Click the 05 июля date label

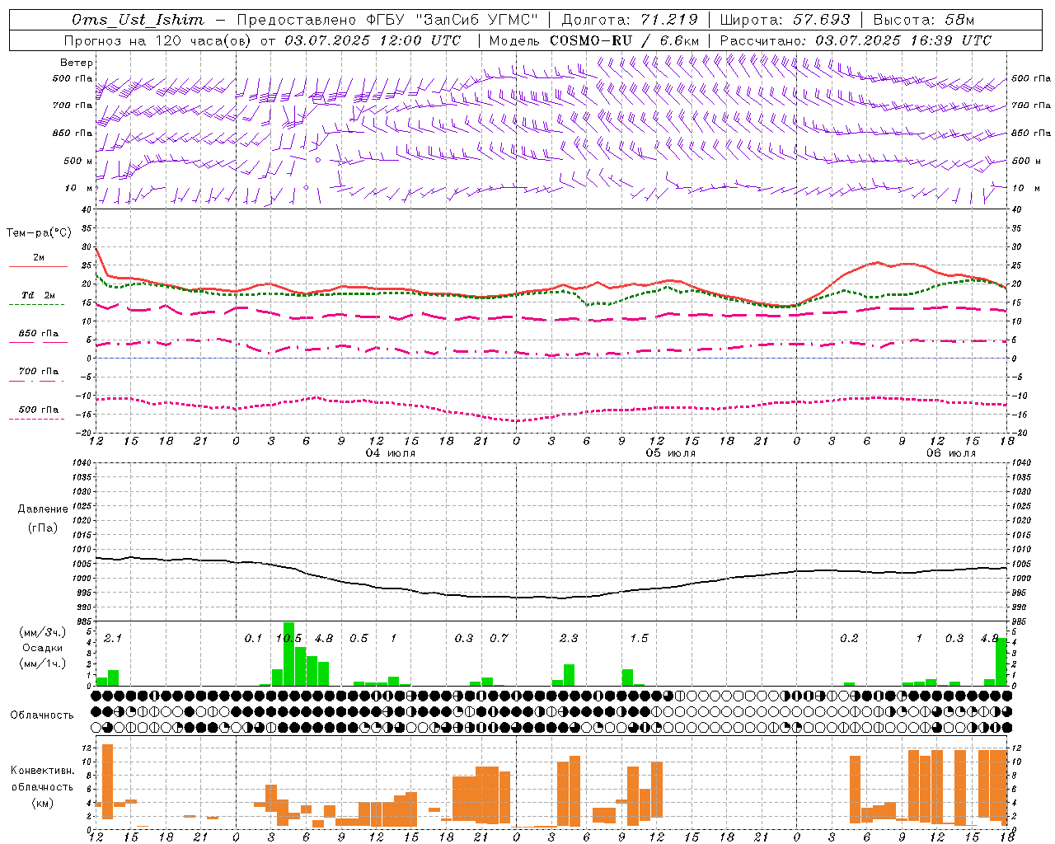[x=671, y=453]
